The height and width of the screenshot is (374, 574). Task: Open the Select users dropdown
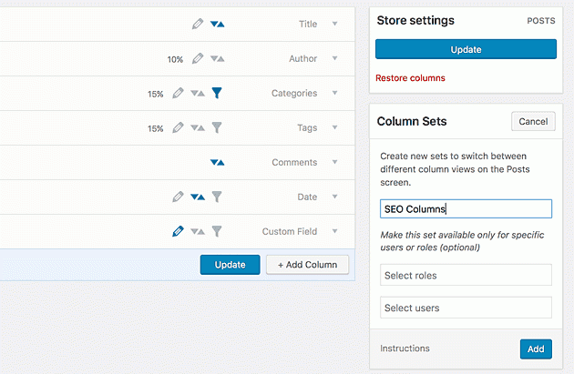(x=466, y=308)
